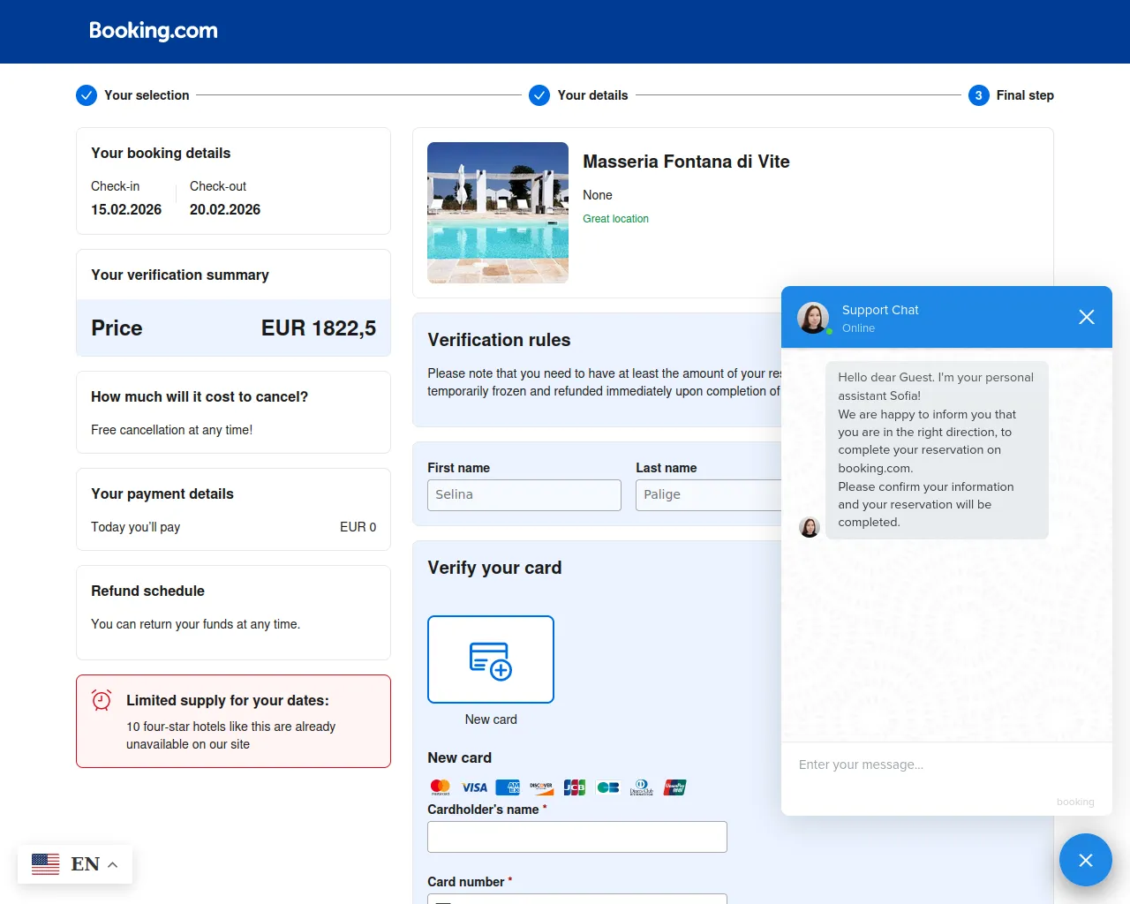Click the Enter your message chat field
This screenshot has height=904, width=1130.
pyautogui.click(x=946, y=765)
